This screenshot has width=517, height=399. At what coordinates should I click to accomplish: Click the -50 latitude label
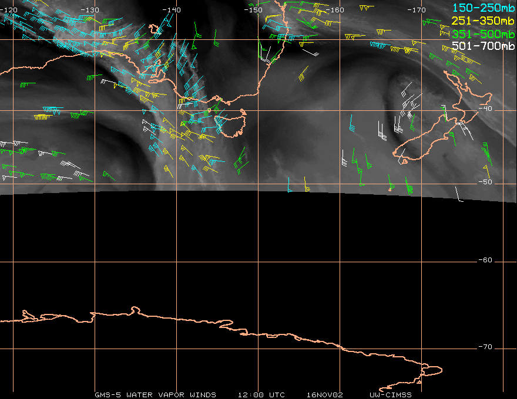[x=485, y=182]
